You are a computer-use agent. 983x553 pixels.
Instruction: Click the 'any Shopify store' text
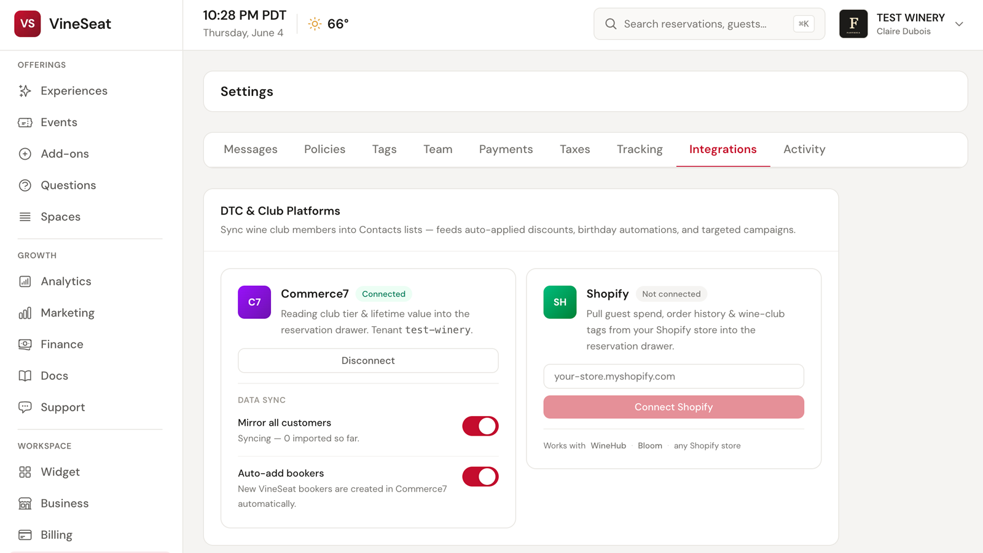click(x=707, y=445)
